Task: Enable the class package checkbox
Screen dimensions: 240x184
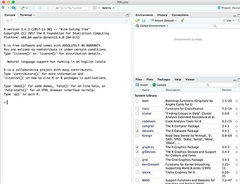Action: (137, 109)
